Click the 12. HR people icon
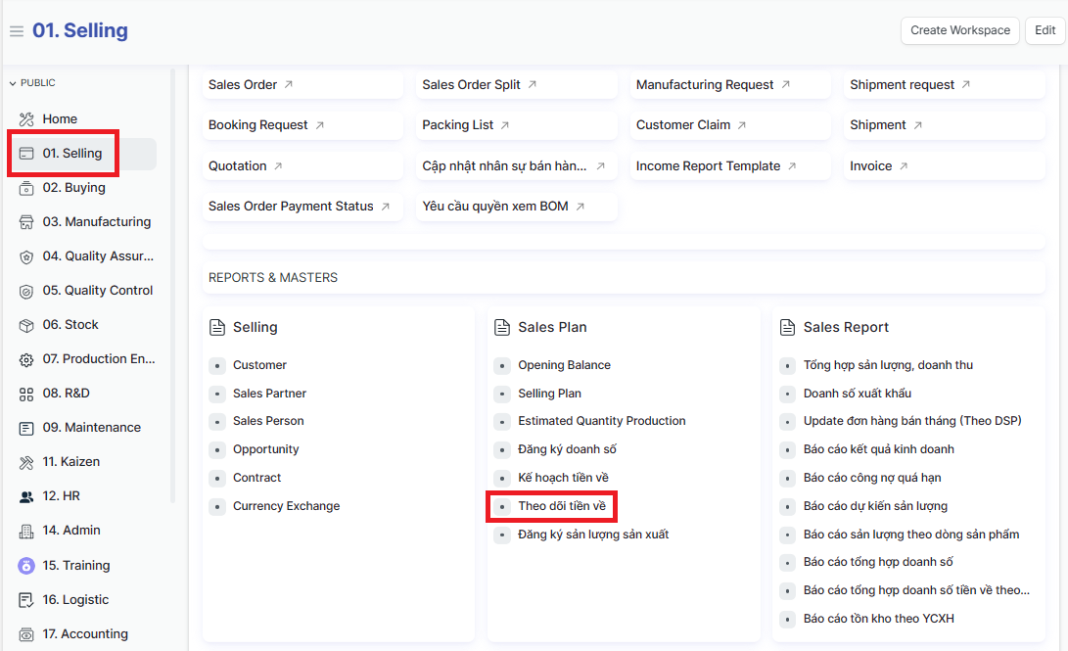 (x=26, y=496)
